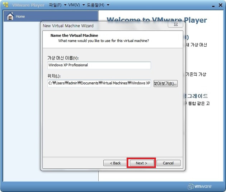Close the New Virtual Machine Wizard dialog
The height and width of the screenshot is (192, 226).
pyautogui.click(x=175, y=24)
